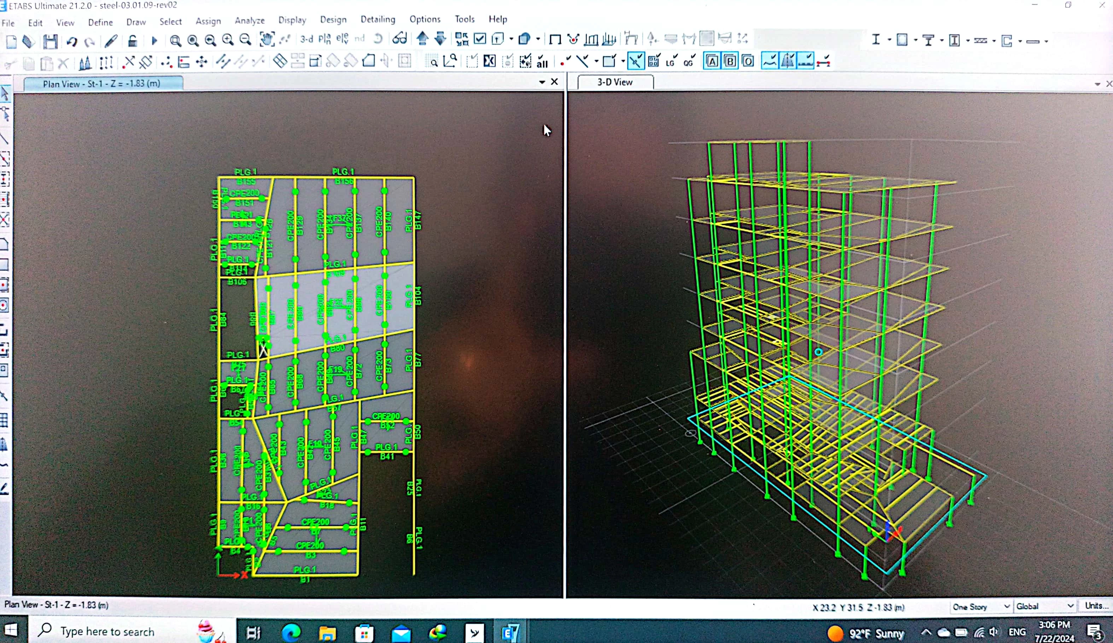Image resolution: width=1113 pixels, height=643 pixels.
Task: Expand the Plan View window list arrow
Action: (542, 82)
